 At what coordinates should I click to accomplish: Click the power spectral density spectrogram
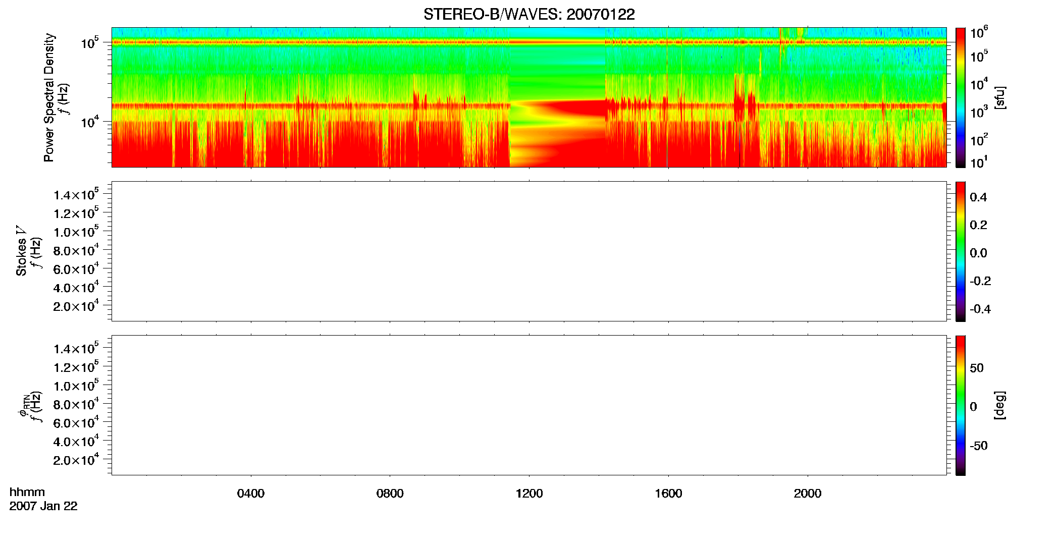[529, 97]
